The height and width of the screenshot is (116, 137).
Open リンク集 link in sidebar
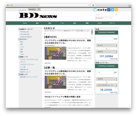tap(23, 67)
